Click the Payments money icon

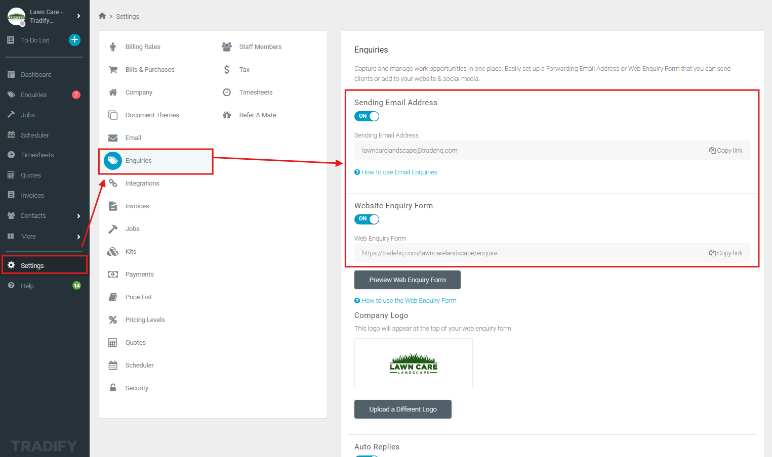tap(113, 274)
